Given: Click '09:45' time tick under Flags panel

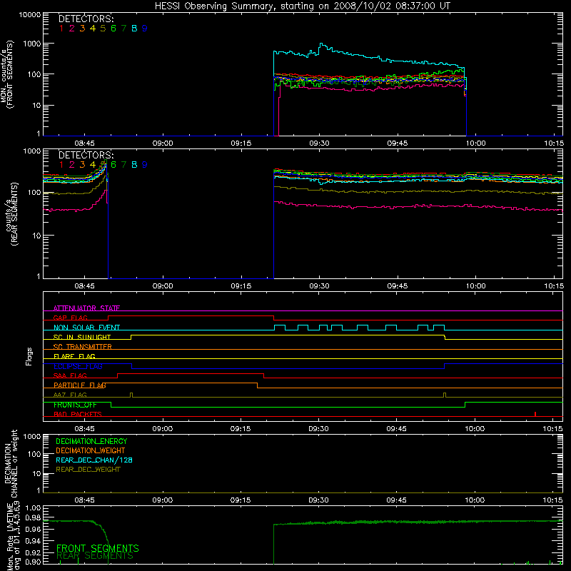Looking at the screenshot, I should point(396,429).
